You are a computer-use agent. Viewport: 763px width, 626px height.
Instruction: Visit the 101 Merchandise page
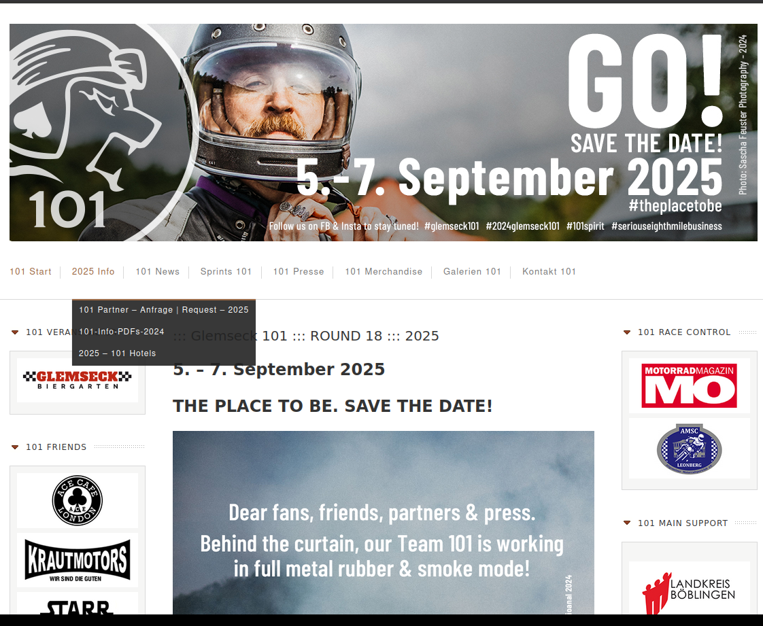[384, 271]
